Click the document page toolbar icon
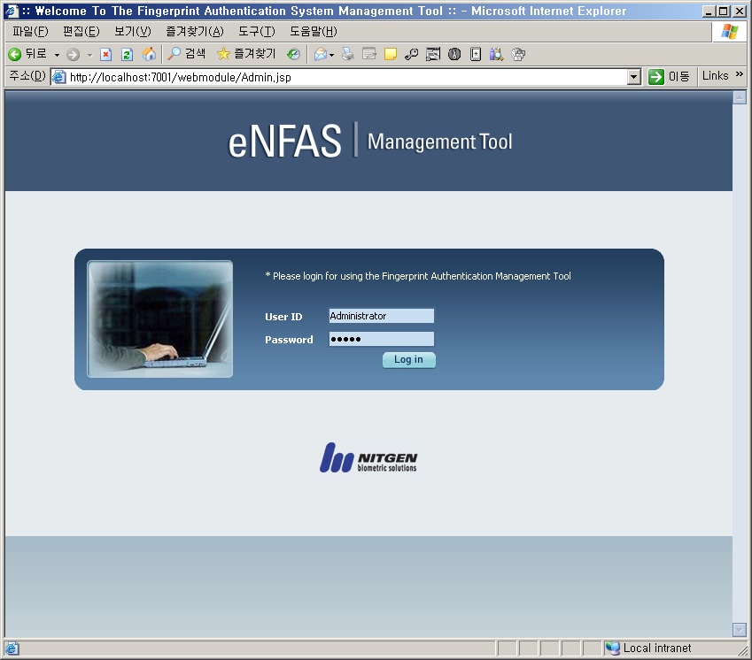The height and width of the screenshot is (660, 752). [x=476, y=54]
